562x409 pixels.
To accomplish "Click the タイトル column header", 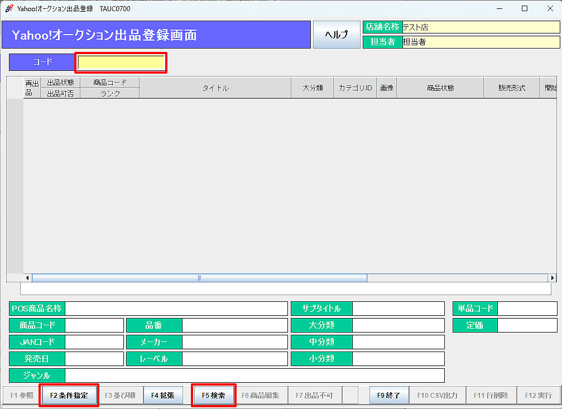I will tap(215, 88).
